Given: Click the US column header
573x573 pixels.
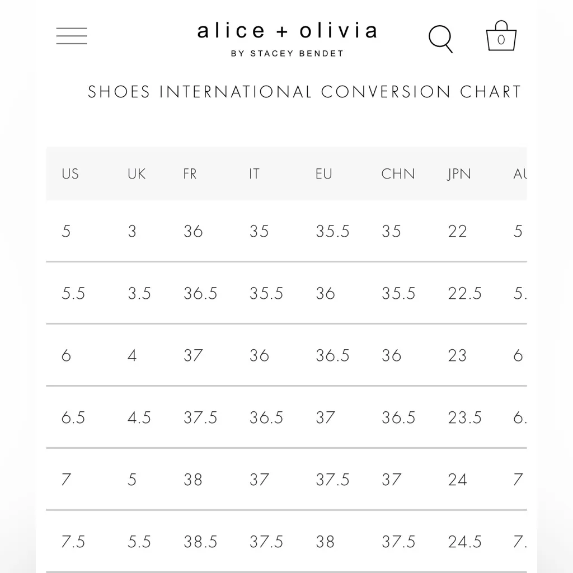Looking at the screenshot, I should 71,174.
